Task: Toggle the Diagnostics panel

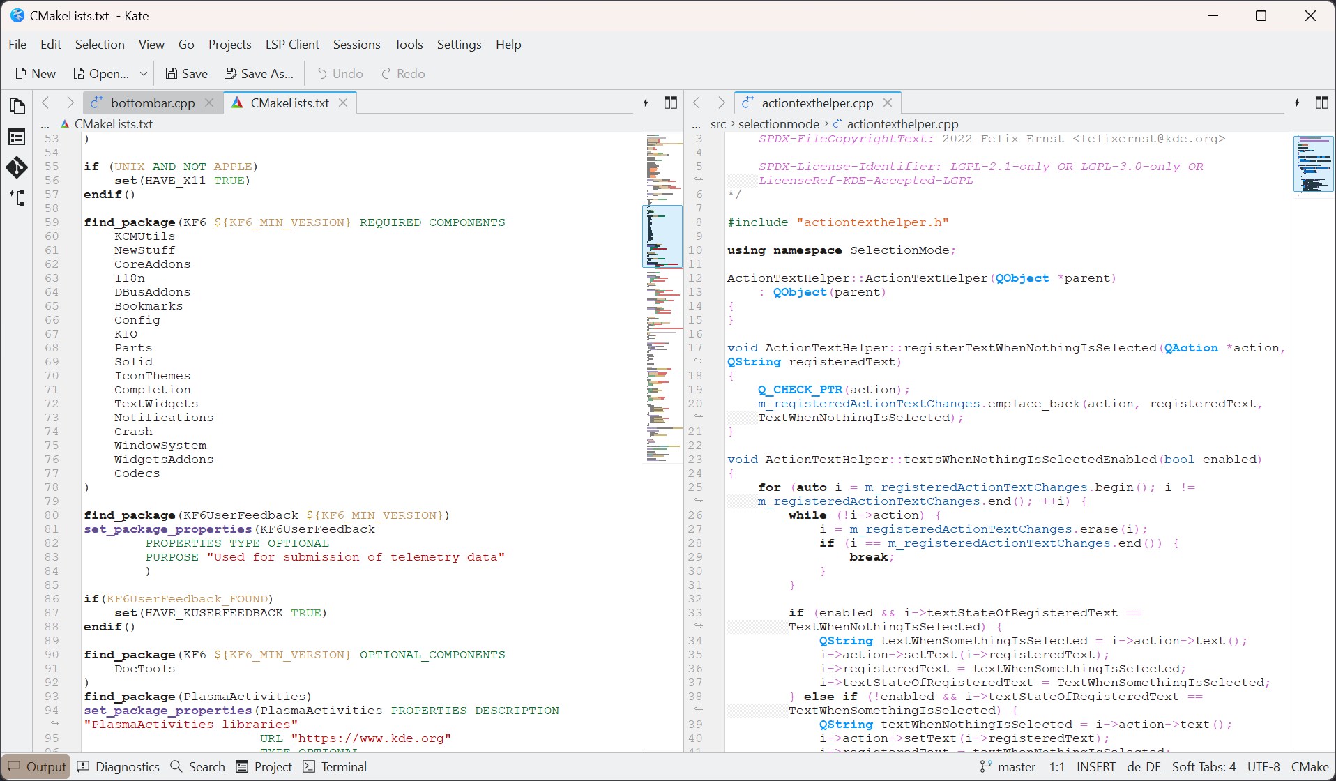Action: [x=119, y=767]
